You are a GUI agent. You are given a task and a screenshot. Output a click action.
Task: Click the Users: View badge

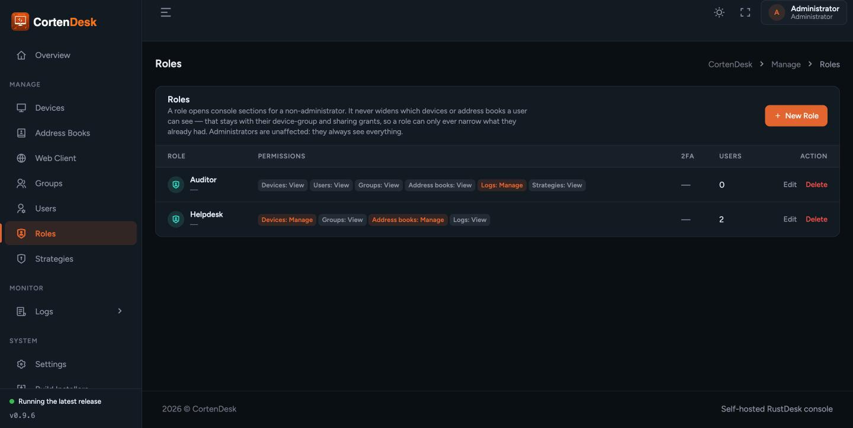(331, 185)
